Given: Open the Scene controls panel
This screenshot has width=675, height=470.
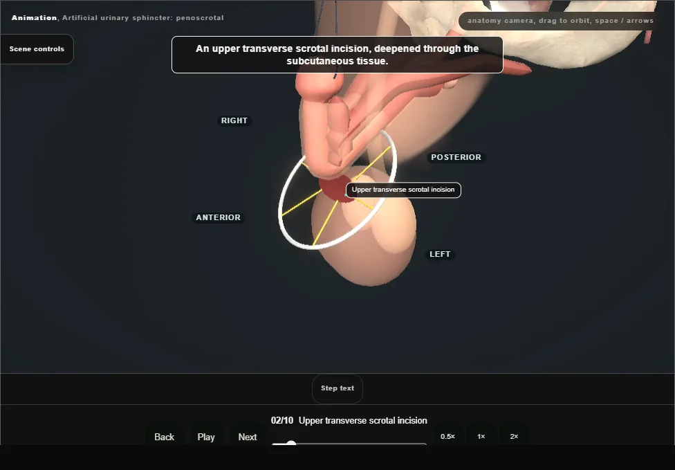Looking at the screenshot, I should click(37, 49).
